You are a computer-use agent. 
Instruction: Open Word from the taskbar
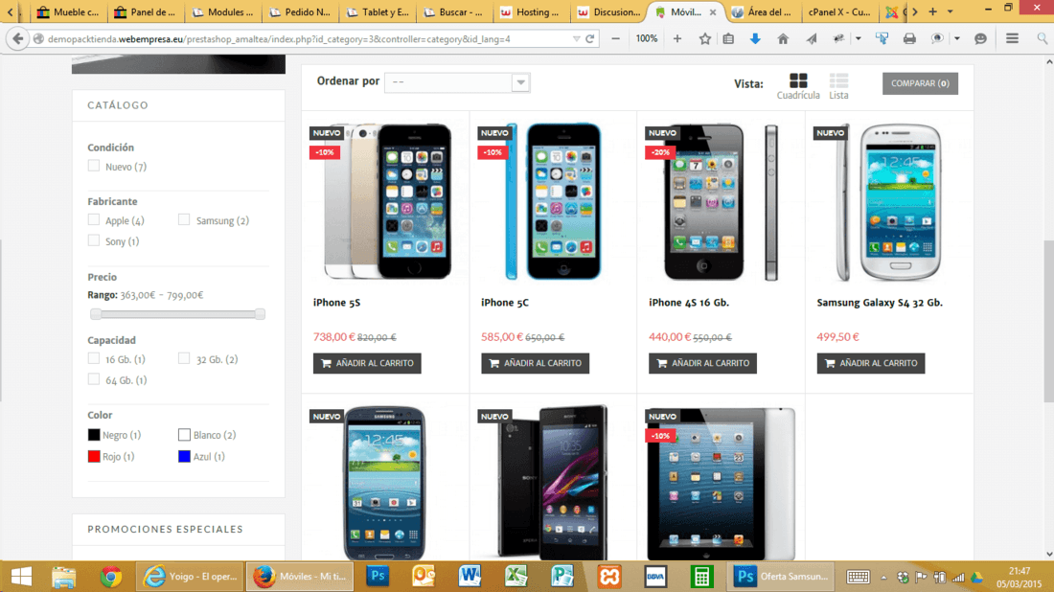click(470, 577)
